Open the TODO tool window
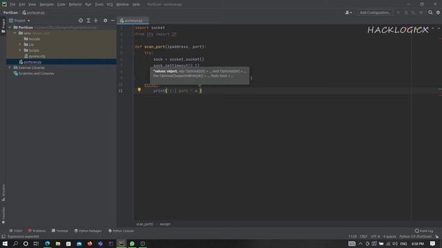The width and height of the screenshot is (442, 248). 15,231
